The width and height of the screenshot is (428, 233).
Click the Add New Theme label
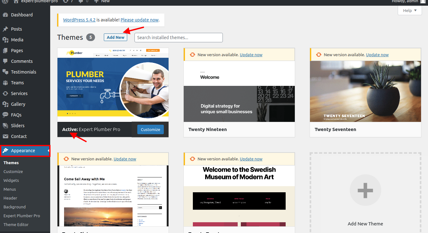[365, 224]
